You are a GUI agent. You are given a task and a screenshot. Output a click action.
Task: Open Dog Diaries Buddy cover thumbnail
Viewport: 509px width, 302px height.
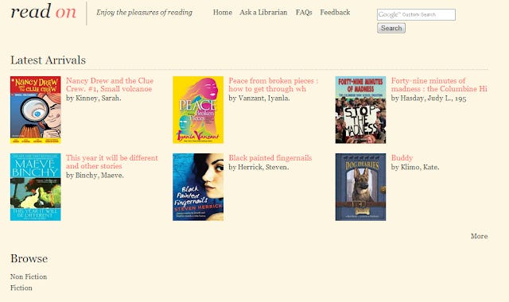tap(360, 188)
